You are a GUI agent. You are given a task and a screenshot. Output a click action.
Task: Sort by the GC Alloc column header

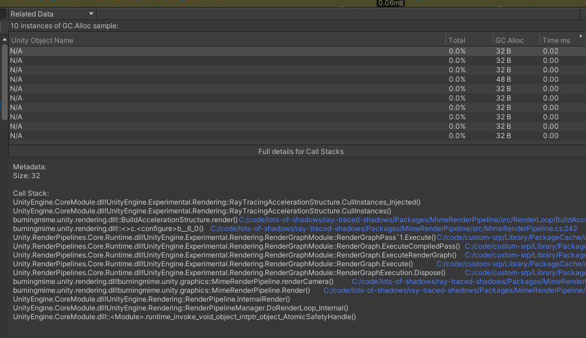pyautogui.click(x=510, y=41)
